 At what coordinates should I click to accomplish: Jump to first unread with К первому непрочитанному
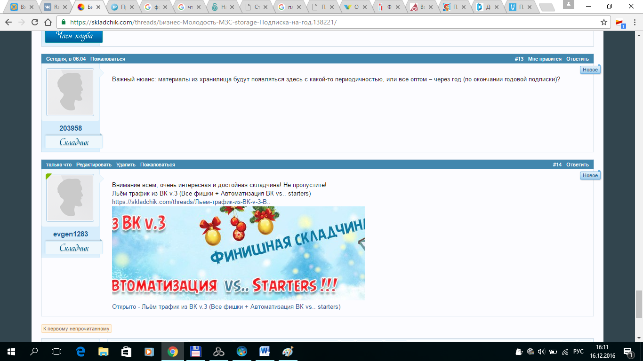click(76, 329)
